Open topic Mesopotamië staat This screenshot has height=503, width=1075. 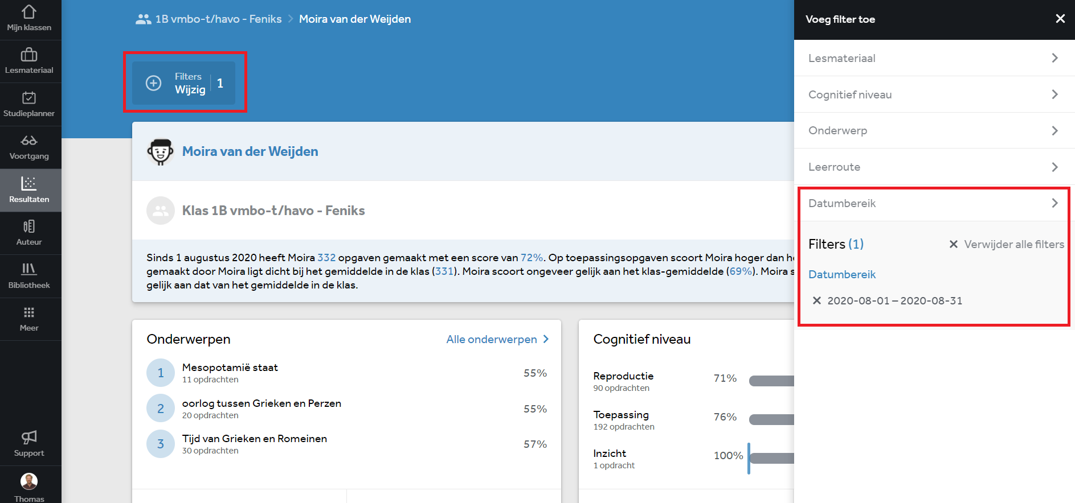tap(230, 368)
